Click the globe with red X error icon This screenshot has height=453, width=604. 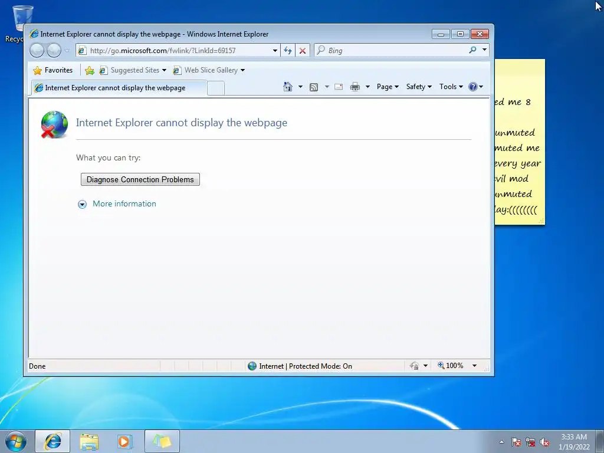54,124
